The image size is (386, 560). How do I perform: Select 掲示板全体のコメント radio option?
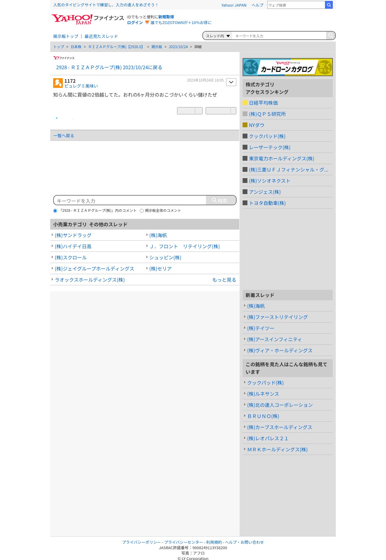click(x=142, y=211)
